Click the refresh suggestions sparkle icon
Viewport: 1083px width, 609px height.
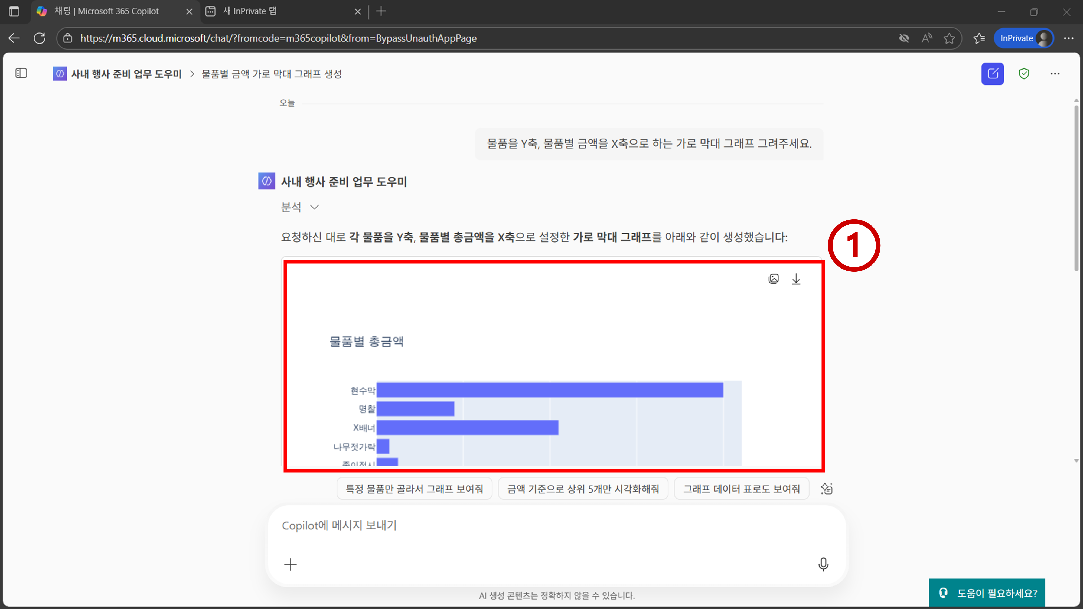click(x=827, y=489)
